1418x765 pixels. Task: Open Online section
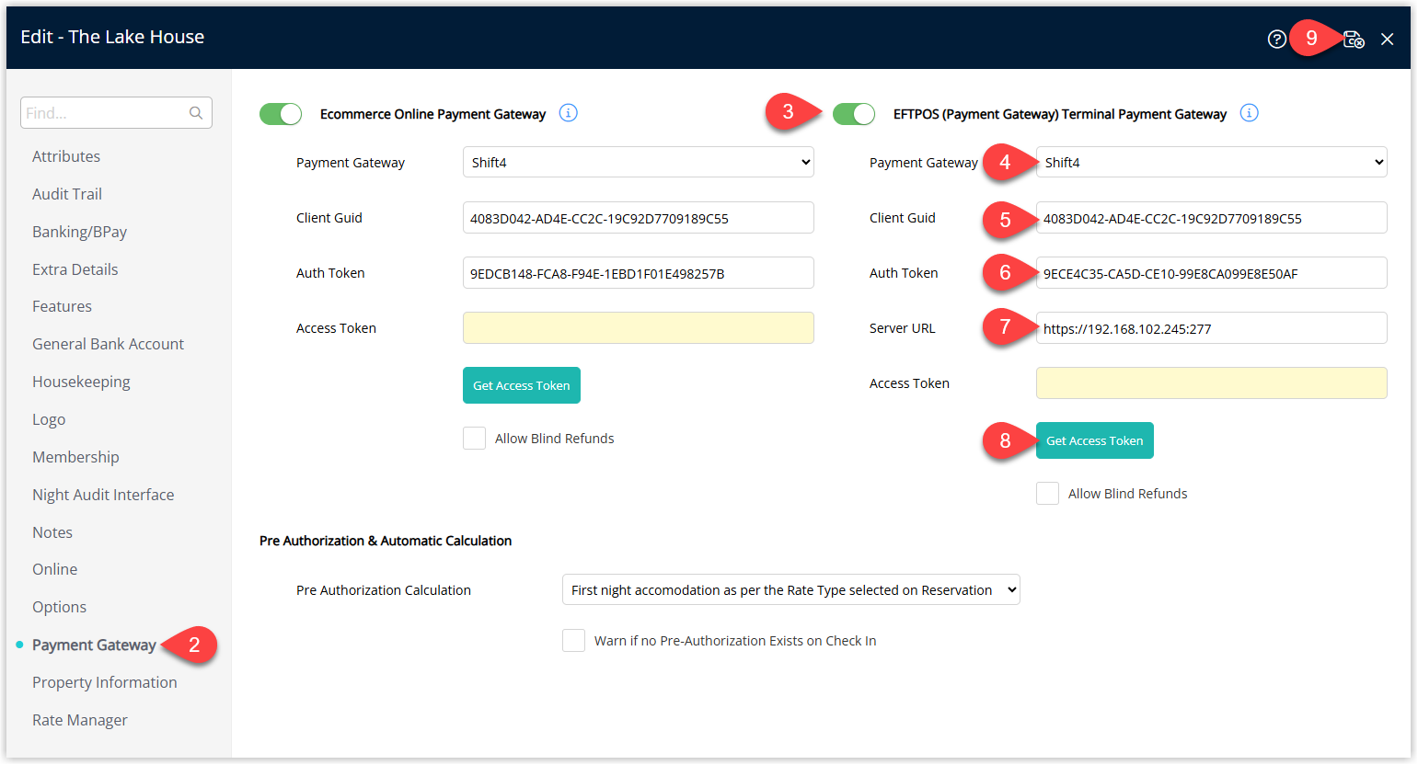click(55, 569)
